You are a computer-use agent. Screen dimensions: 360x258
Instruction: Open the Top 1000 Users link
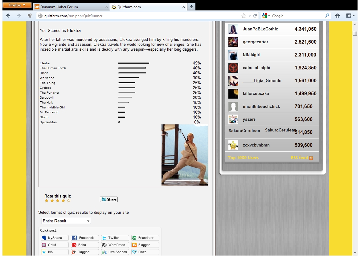243,158
